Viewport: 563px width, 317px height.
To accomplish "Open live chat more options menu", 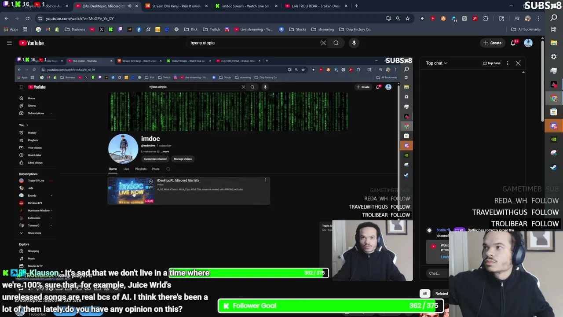I will 508,63.
